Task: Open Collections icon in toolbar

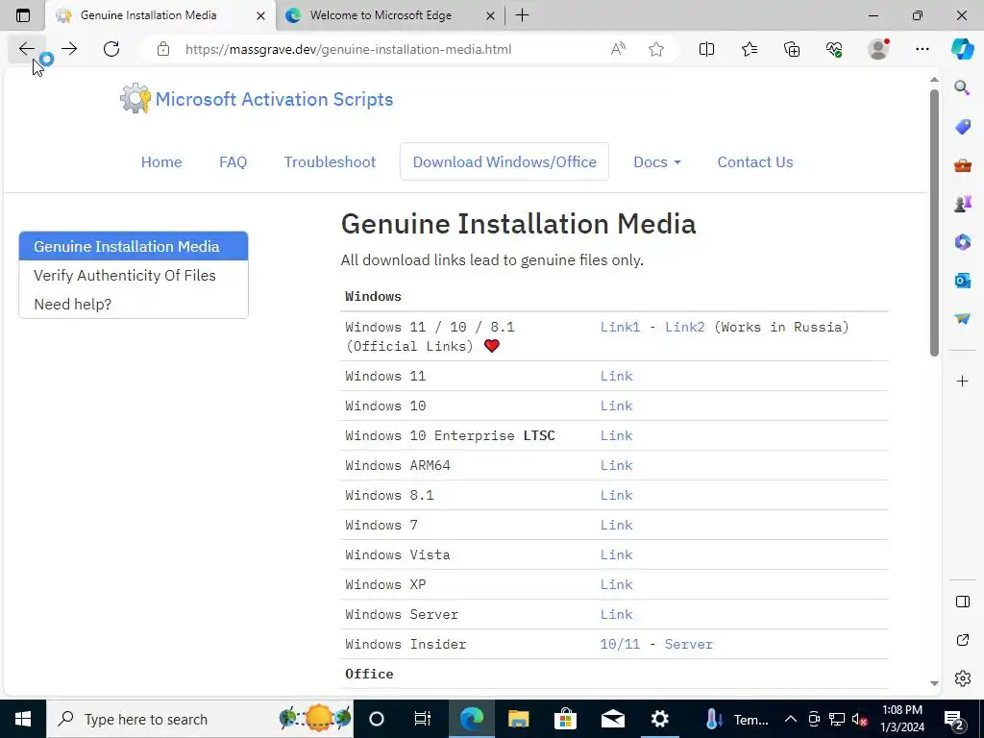Action: point(792,49)
